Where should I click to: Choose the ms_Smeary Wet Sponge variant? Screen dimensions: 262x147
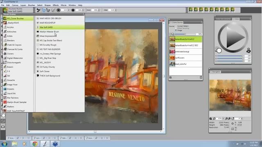(x=60, y=53)
